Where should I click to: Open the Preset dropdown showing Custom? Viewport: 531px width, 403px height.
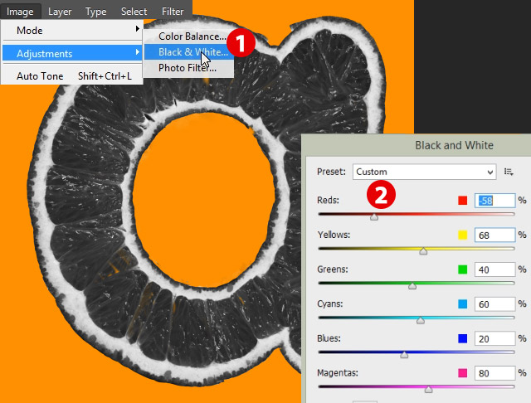pyautogui.click(x=424, y=172)
